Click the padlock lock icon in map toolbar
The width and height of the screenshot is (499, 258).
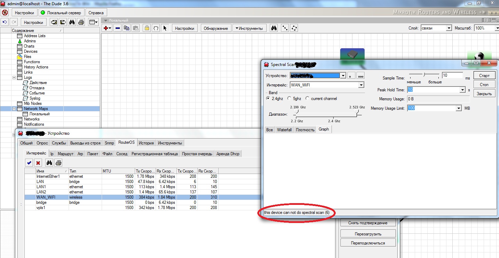pos(147,28)
